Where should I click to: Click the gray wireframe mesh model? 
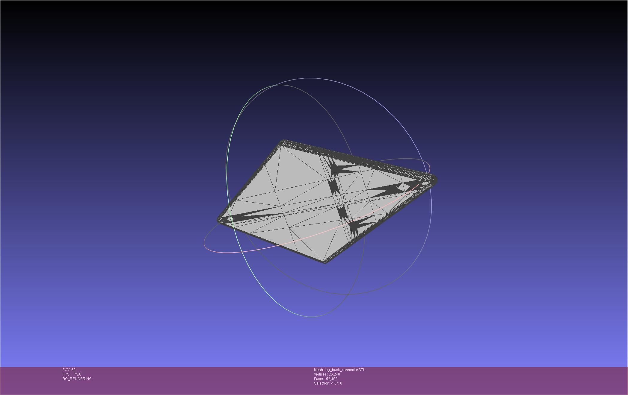click(327, 201)
